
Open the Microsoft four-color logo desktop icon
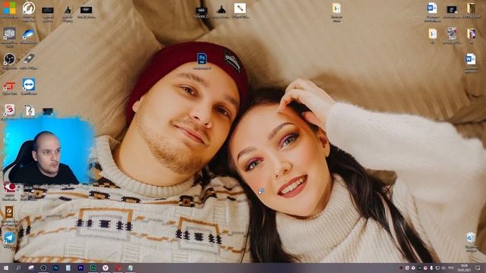click(9, 8)
